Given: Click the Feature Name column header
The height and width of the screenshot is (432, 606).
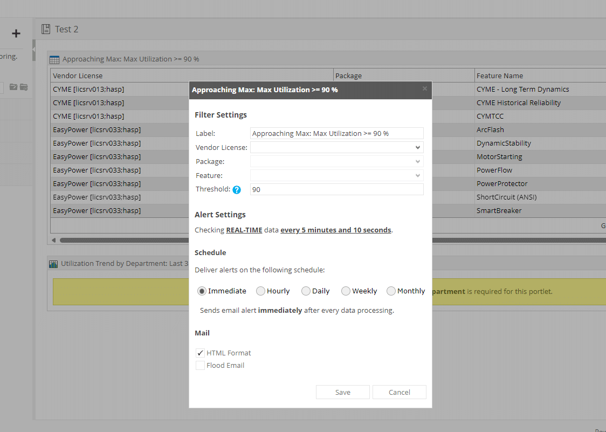Looking at the screenshot, I should pyautogui.click(x=540, y=76).
